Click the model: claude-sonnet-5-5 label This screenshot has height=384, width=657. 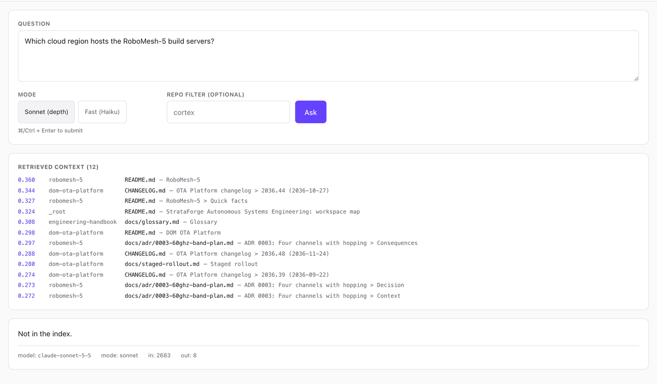54,355
